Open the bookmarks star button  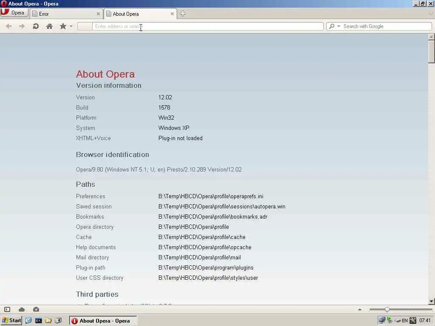(63, 26)
